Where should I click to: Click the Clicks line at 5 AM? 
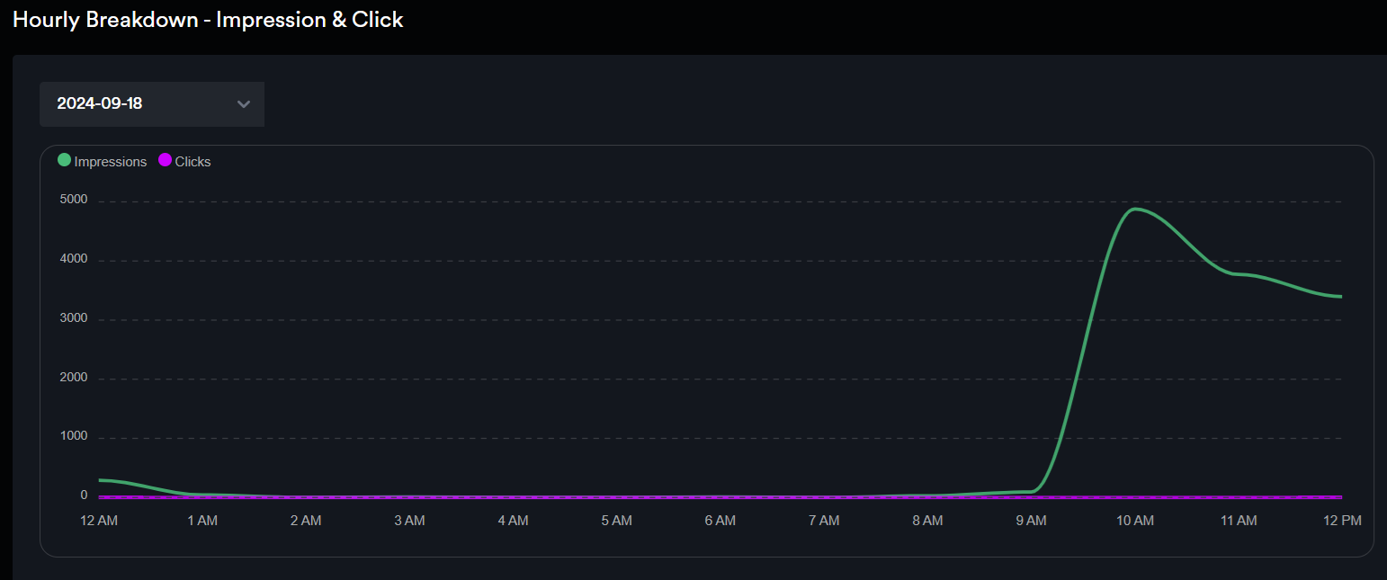[616, 497]
